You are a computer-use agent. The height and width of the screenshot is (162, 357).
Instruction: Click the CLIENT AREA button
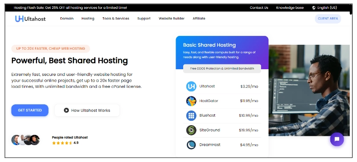(x=328, y=19)
